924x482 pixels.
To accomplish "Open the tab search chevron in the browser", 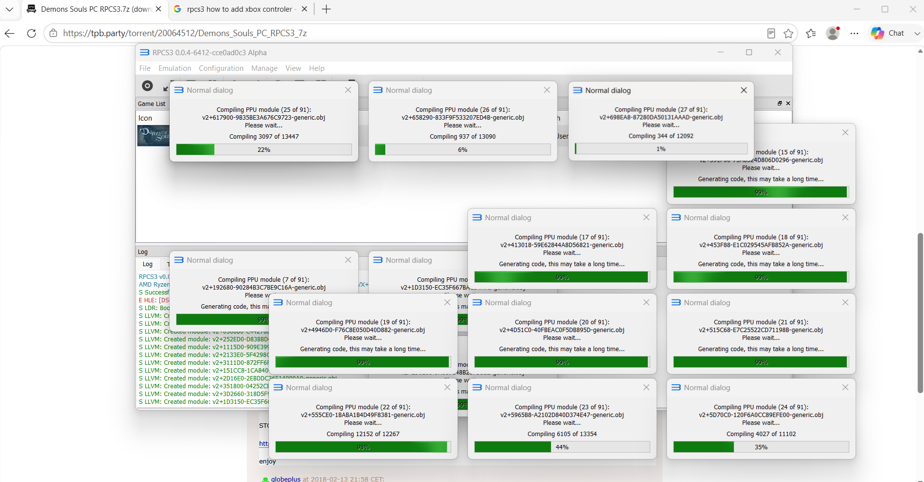I will click(9, 9).
